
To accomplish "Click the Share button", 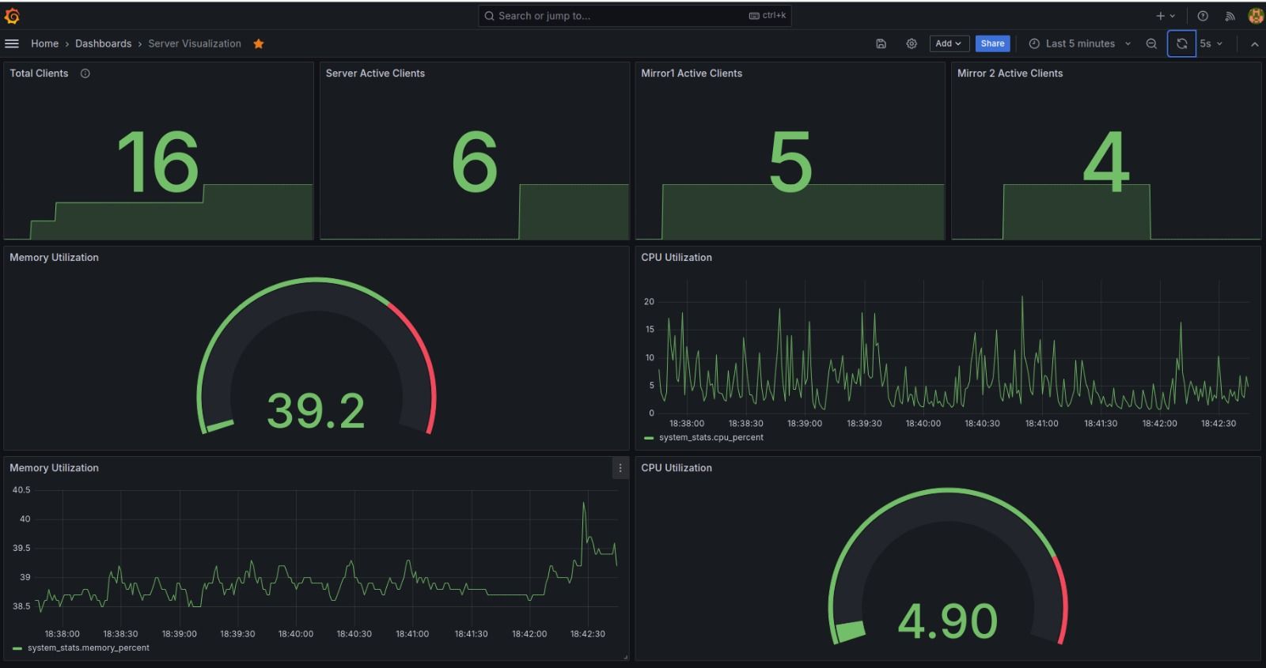I will tap(992, 43).
